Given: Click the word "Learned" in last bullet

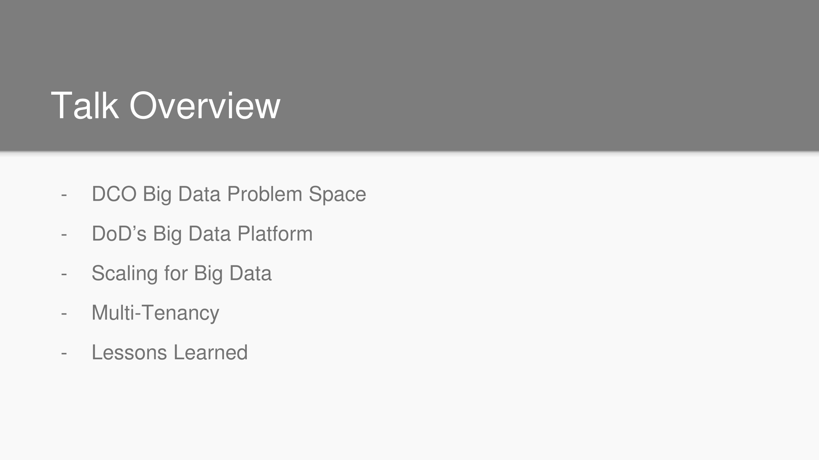Looking at the screenshot, I should [210, 352].
